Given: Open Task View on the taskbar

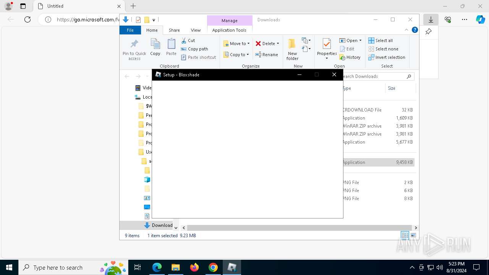Looking at the screenshot, I should (x=138, y=267).
